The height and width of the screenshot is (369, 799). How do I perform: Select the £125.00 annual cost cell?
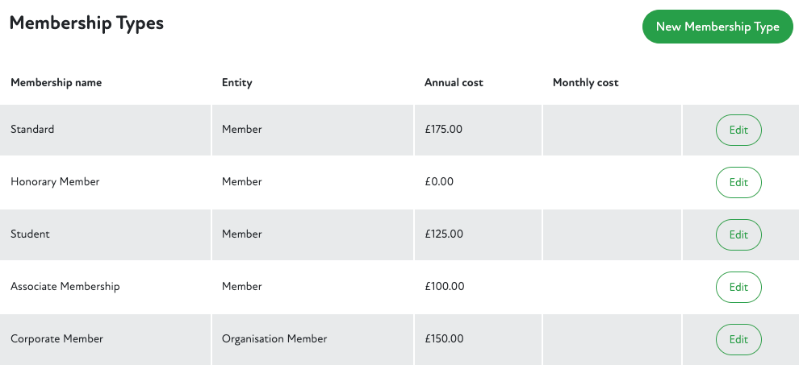pyautogui.click(x=444, y=234)
